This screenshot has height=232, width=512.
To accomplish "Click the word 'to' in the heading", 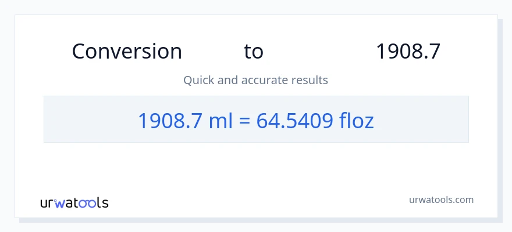I will tap(254, 52).
